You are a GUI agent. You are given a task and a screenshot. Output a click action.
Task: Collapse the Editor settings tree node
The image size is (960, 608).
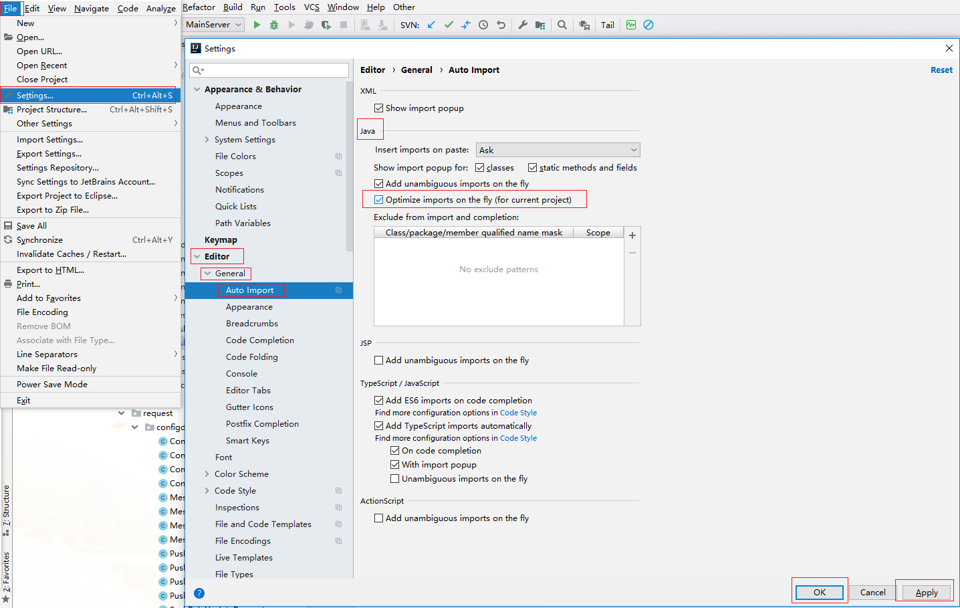197,257
